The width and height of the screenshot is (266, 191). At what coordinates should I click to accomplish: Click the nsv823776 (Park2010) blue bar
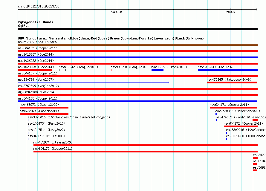pyautogui.click(x=158, y=70)
